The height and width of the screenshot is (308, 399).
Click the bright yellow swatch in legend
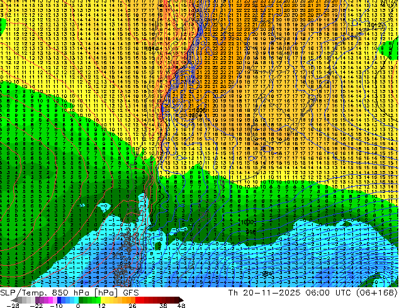(103, 300)
